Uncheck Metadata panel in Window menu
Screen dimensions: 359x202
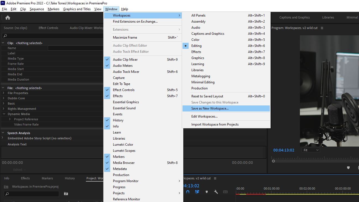point(143,169)
